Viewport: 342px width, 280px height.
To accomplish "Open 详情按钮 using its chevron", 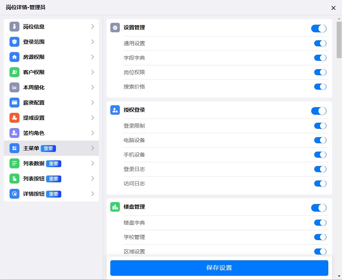I will (92, 194).
